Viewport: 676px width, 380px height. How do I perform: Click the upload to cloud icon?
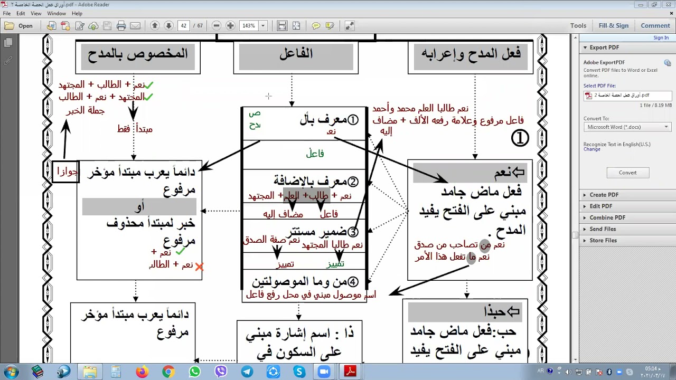click(93, 25)
